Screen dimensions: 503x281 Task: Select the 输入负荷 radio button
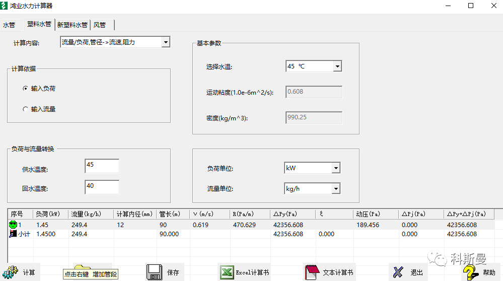26,89
